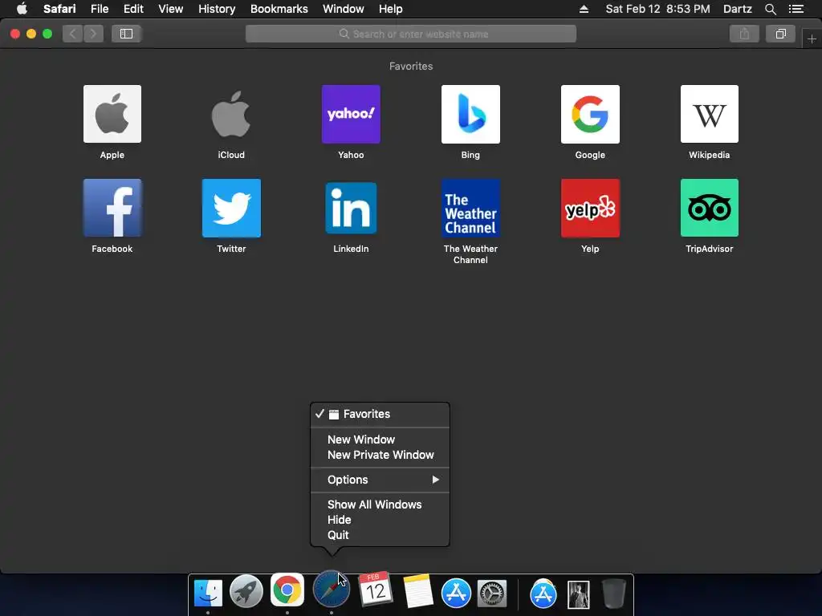Open Launchpad rocket in the Dock
The width and height of the screenshot is (822, 616).
click(246, 592)
